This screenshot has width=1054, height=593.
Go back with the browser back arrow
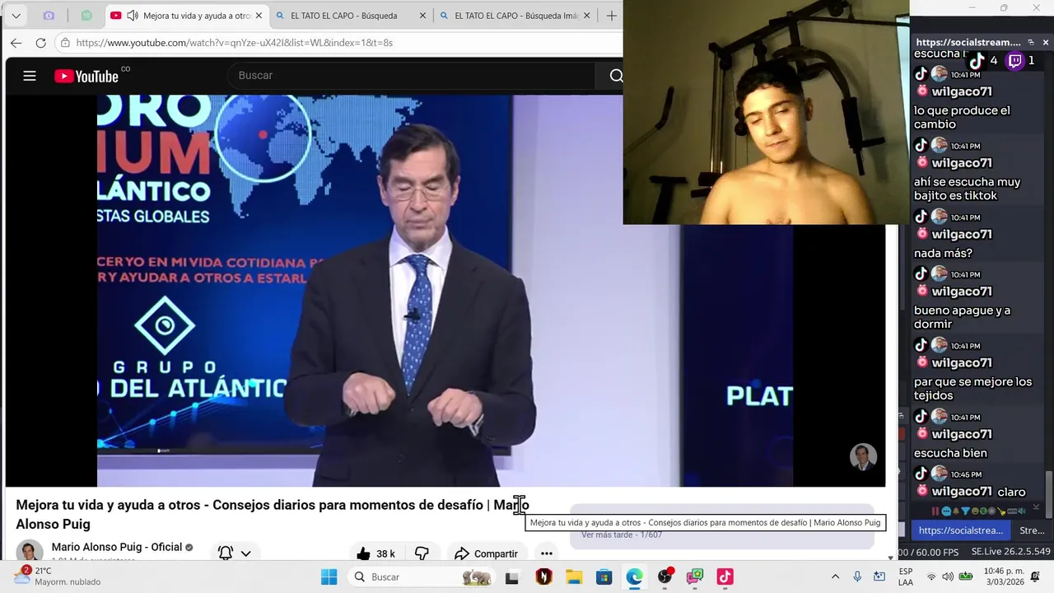(x=16, y=43)
